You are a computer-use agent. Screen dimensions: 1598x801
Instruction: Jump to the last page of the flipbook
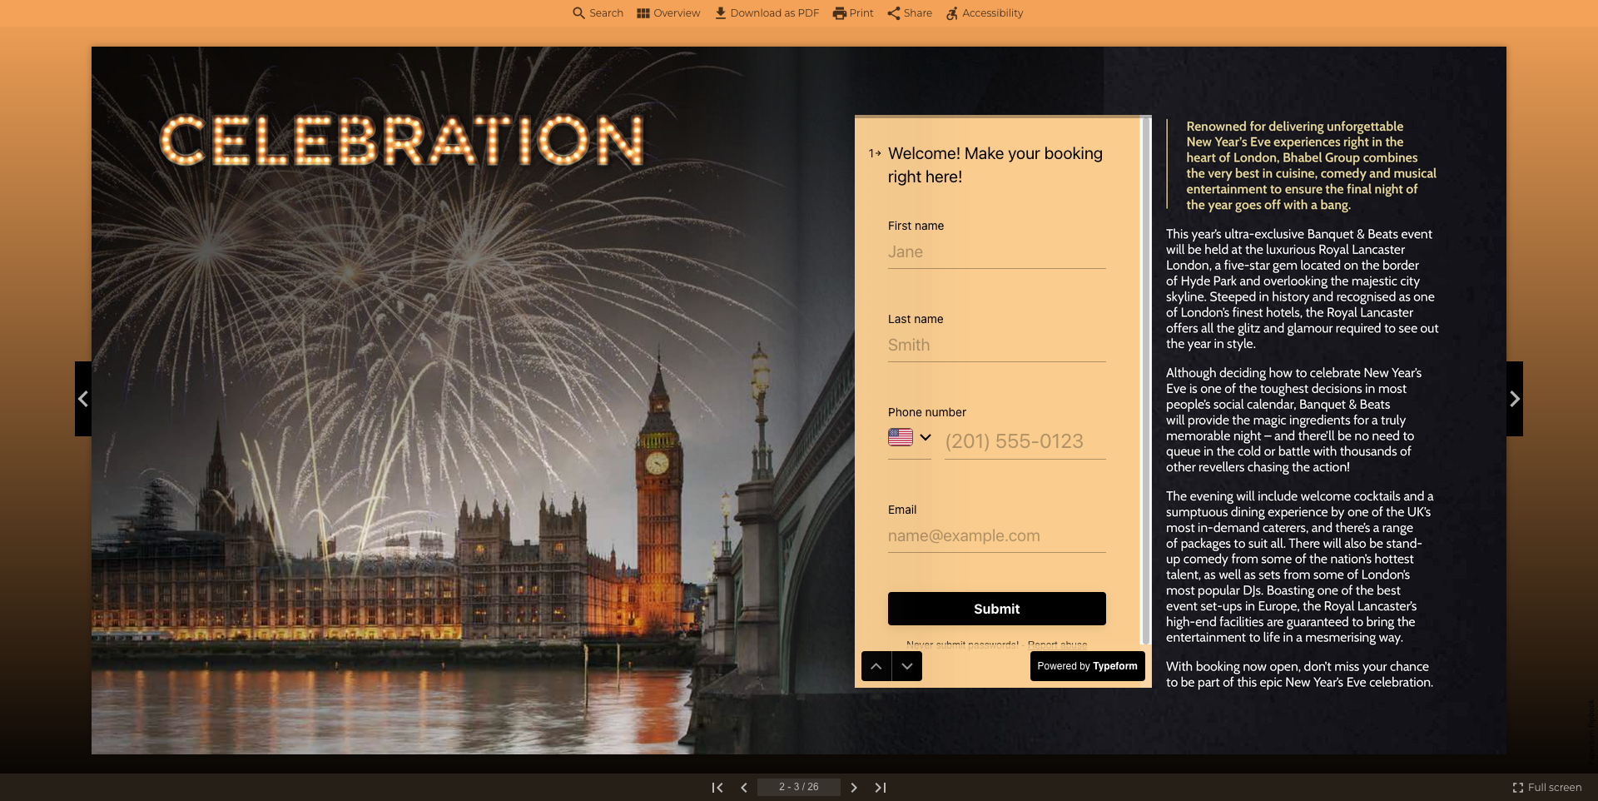click(881, 787)
